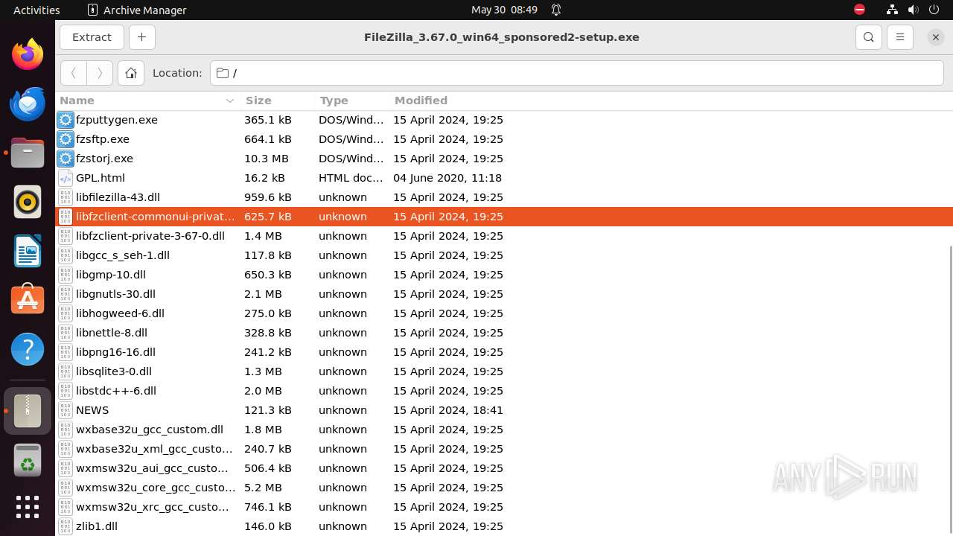Open the power menu icon
This screenshot has height=536, width=953.
coord(934,10)
